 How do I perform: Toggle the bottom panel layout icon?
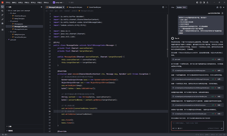click(200, 2)
